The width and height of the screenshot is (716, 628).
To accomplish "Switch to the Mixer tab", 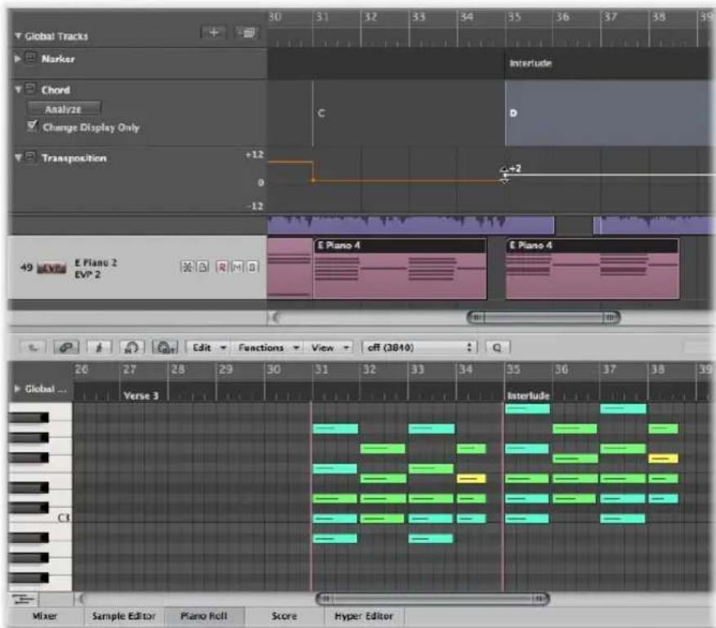I will 45,616.
